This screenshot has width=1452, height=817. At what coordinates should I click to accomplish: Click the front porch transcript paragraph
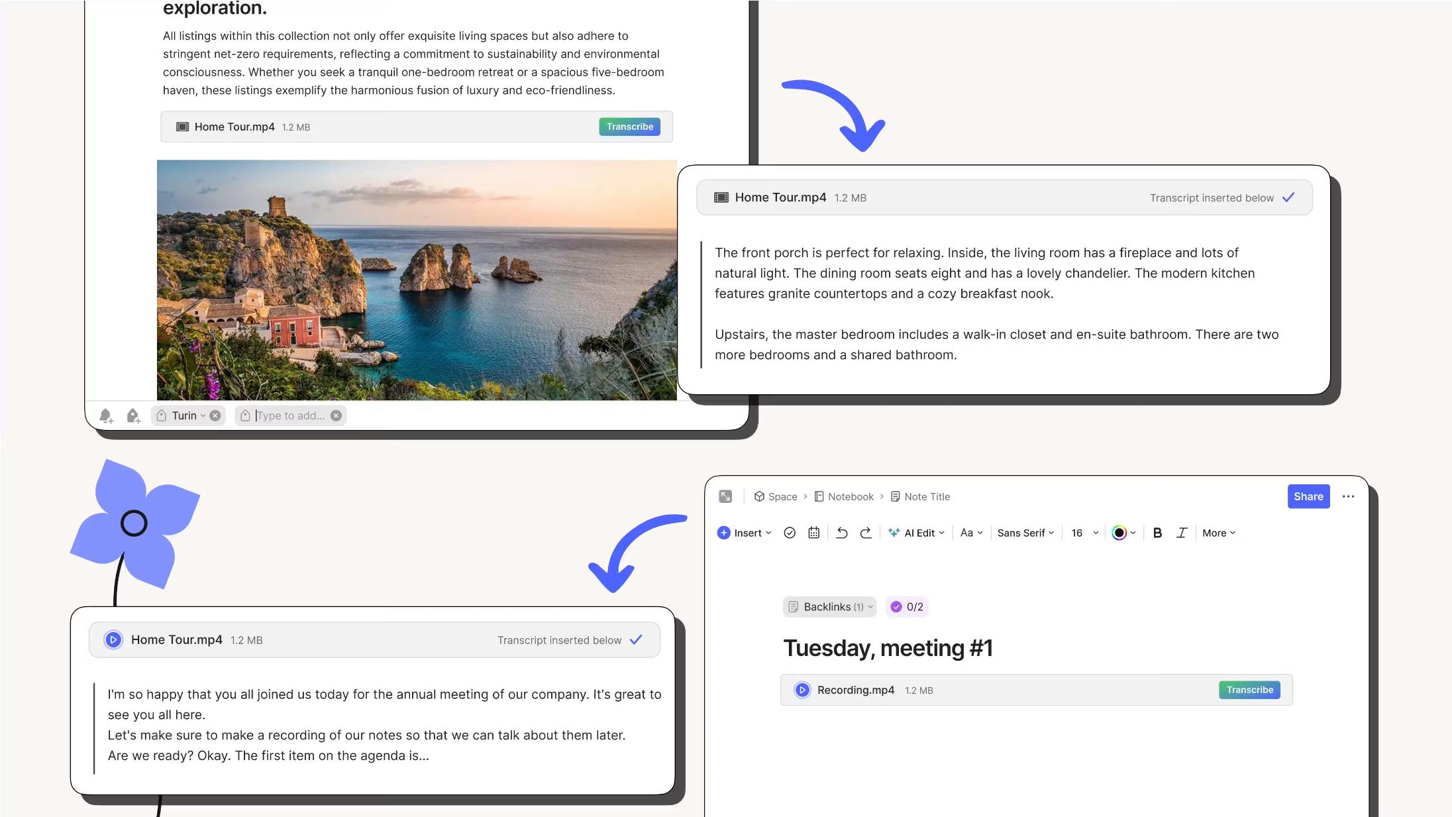coord(984,273)
